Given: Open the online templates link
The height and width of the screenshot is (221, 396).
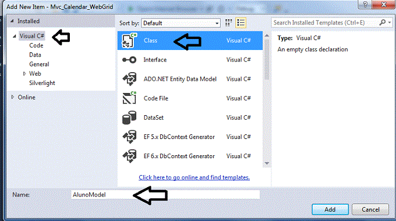Looking at the screenshot, I should click(x=194, y=177).
